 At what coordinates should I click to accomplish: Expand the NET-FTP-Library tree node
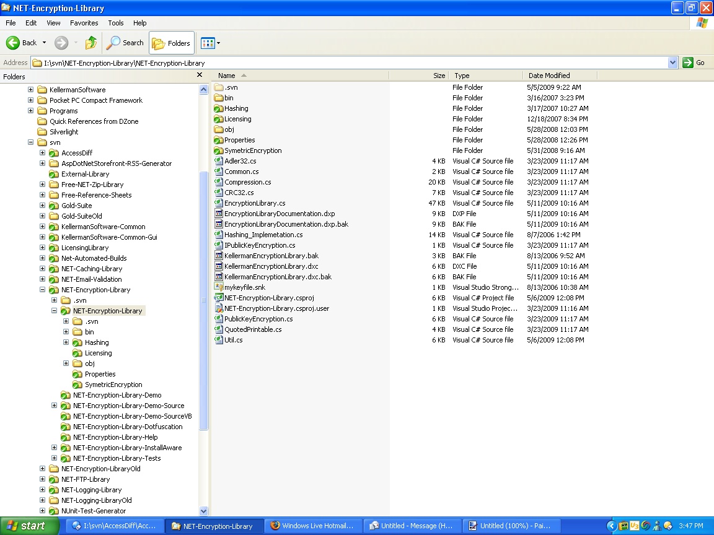(x=42, y=479)
